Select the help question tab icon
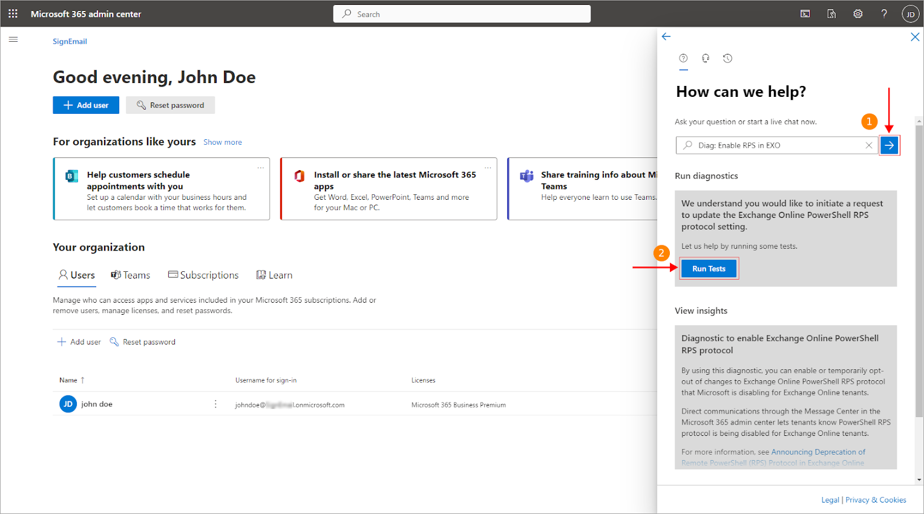 tap(683, 58)
